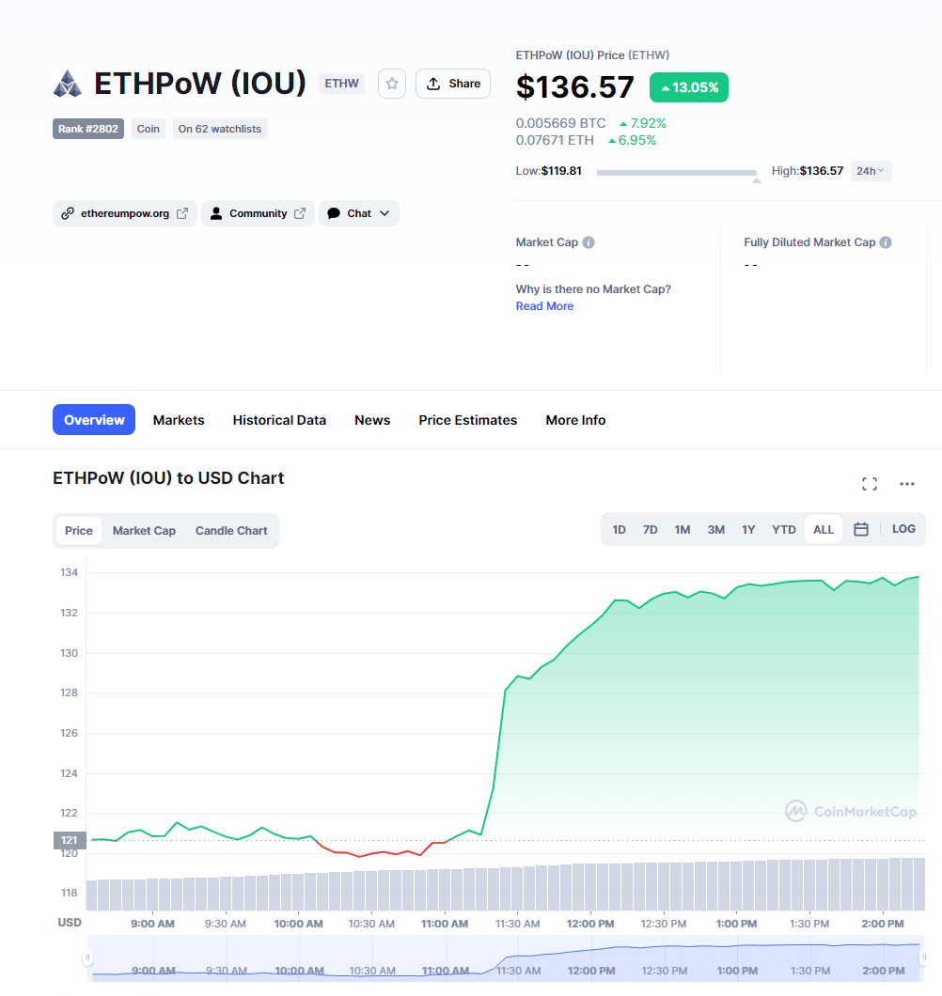Click Fully Diluted Market Cap info icon

[x=885, y=242]
